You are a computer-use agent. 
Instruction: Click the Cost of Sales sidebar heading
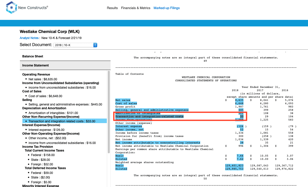tap(32, 91)
